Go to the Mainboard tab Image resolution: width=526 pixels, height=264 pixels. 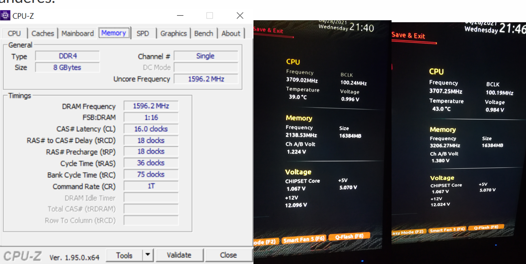77,34
